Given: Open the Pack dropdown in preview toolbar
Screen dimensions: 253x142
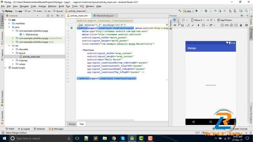Looking at the screenshot, I should (204, 25).
